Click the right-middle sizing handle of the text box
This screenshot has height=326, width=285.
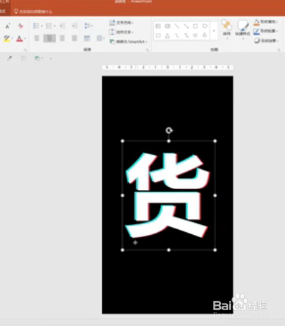click(215, 195)
